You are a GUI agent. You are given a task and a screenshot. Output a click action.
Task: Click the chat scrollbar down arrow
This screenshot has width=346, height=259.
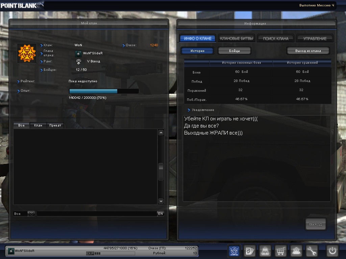tap(161, 201)
